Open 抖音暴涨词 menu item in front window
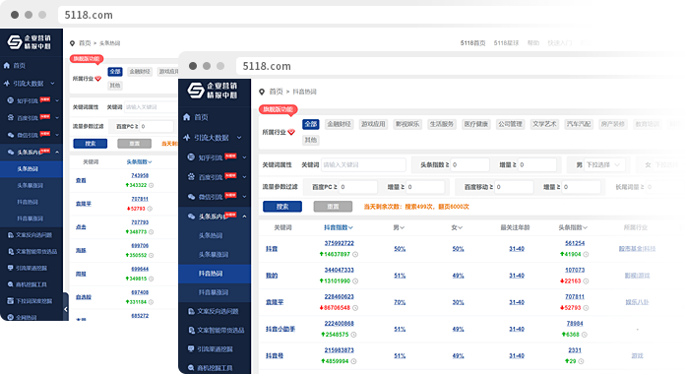This screenshot has height=374, width=685. tap(215, 292)
